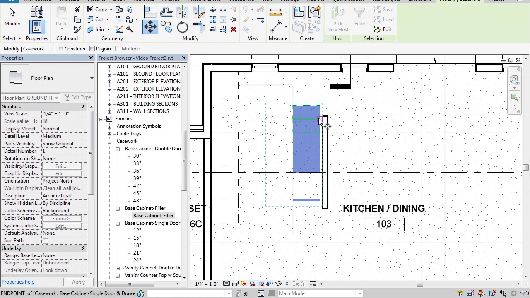This screenshot has height=298, width=530.
Task: Open the Select panel dropdown
Action: point(12,38)
